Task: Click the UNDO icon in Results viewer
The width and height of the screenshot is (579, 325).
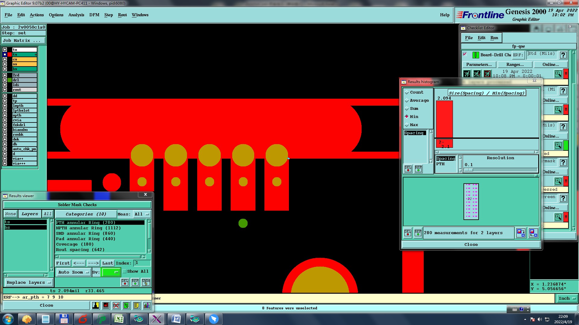Action: (146, 282)
